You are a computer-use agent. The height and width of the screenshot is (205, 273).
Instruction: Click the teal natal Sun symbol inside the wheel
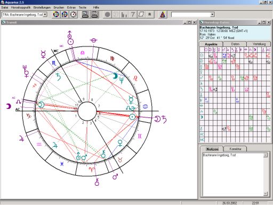click(x=132, y=117)
